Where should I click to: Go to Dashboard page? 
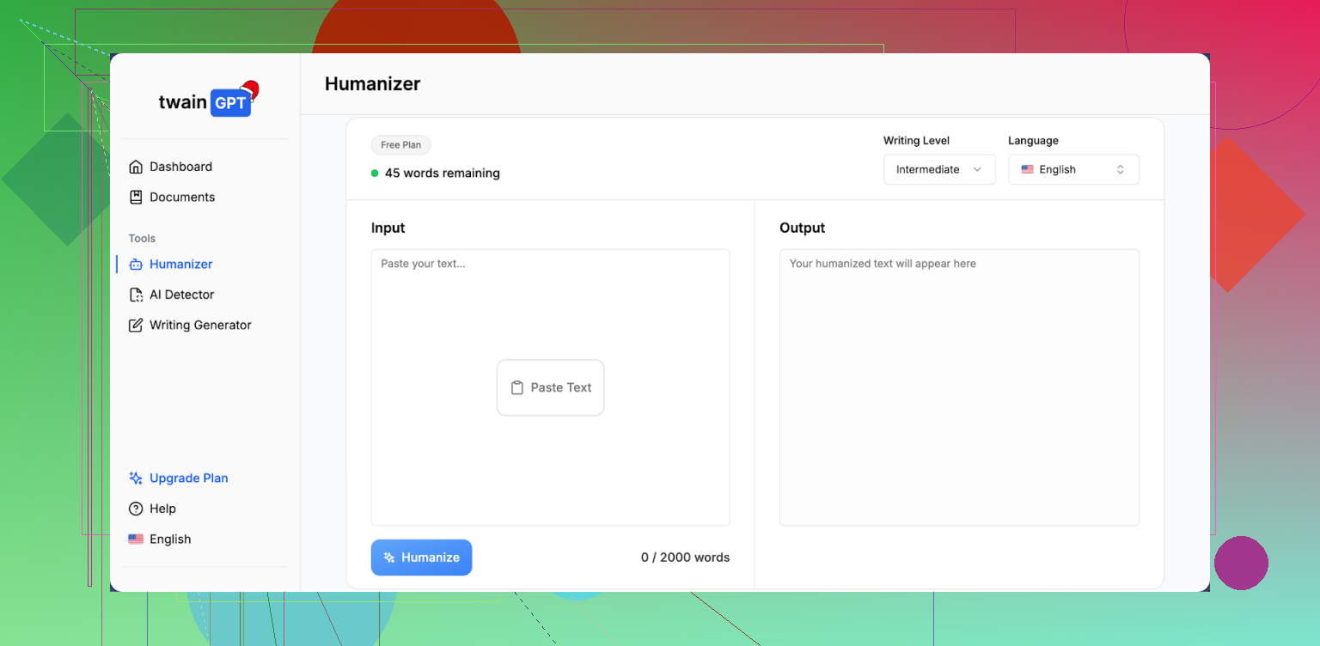tap(180, 167)
